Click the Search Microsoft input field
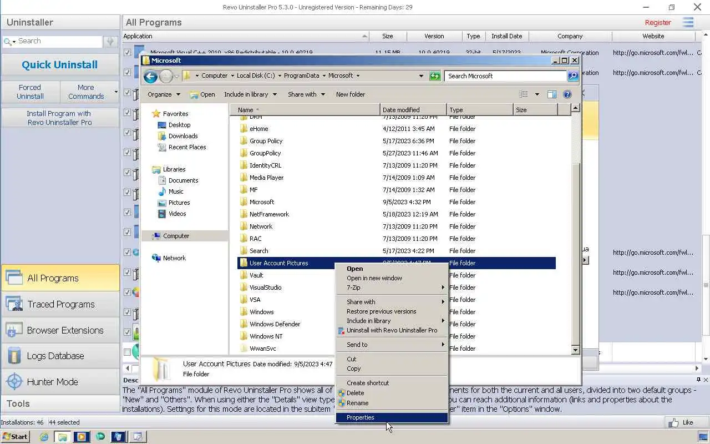The height and width of the screenshot is (444, 710). coord(505,76)
